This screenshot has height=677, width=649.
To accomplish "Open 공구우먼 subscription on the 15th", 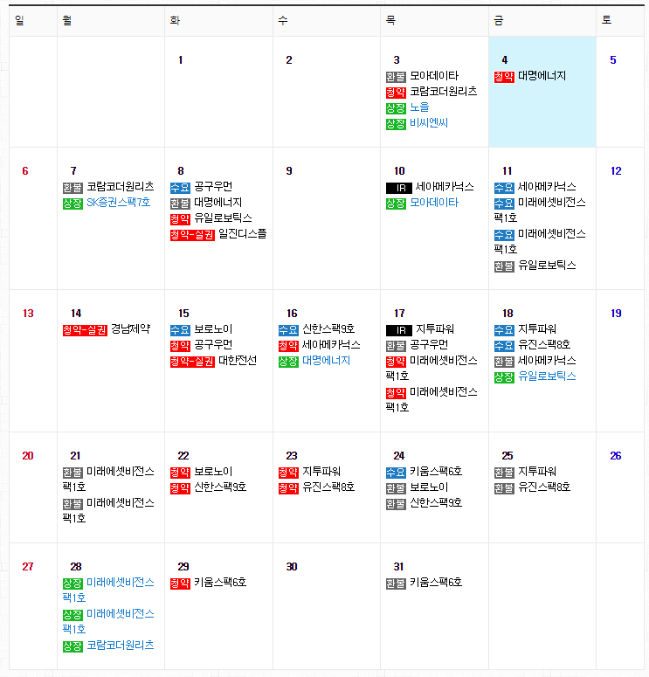I will tap(213, 344).
